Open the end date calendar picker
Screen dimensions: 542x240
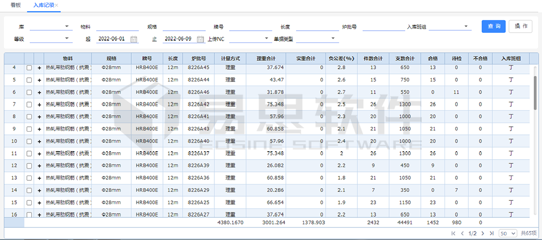pos(200,39)
